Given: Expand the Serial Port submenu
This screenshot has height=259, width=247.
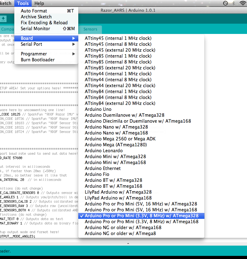Looking at the screenshot, I should tap(46, 44).
